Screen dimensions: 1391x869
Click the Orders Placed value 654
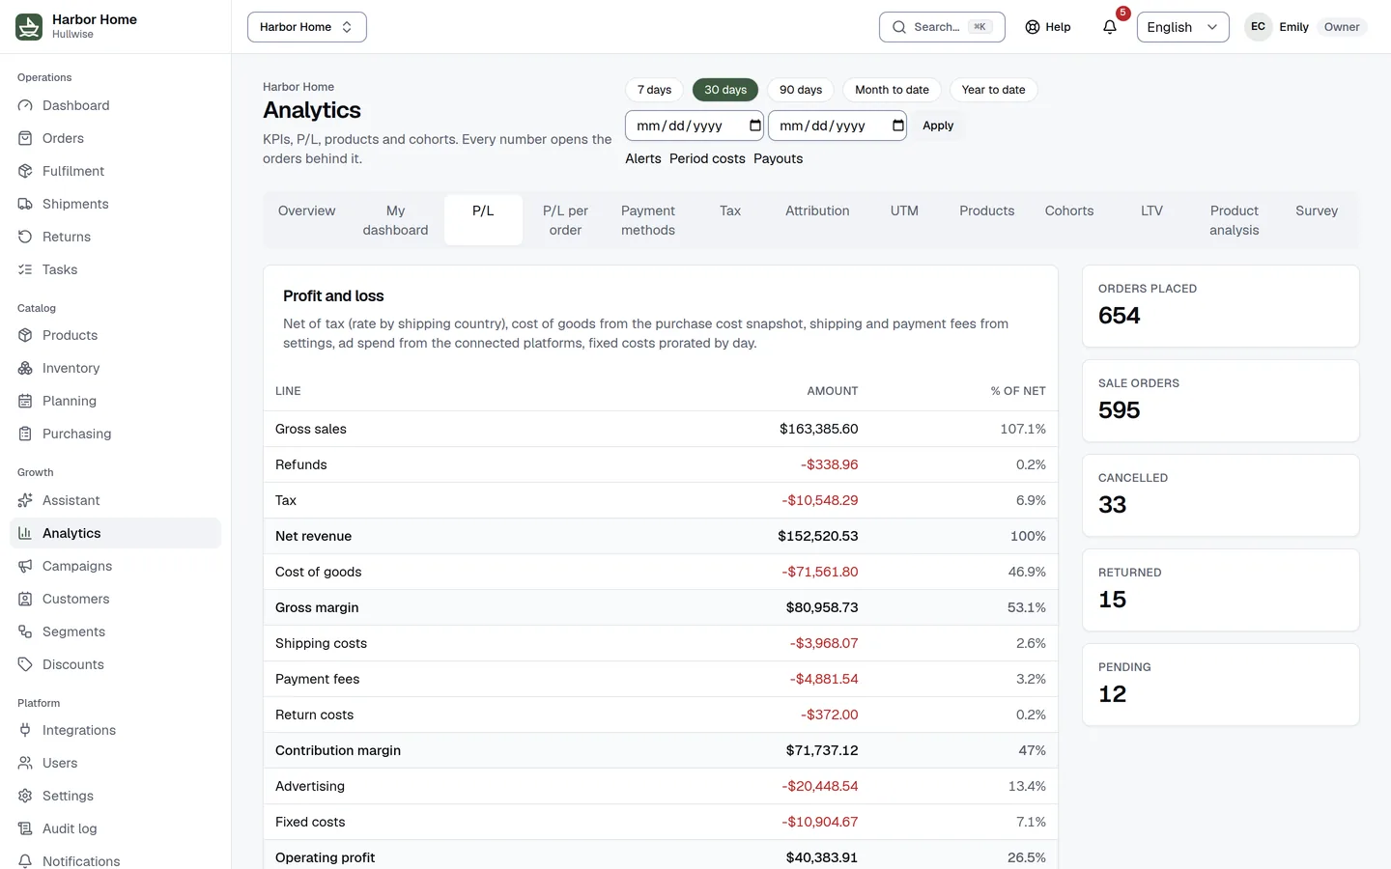(1120, 316)
